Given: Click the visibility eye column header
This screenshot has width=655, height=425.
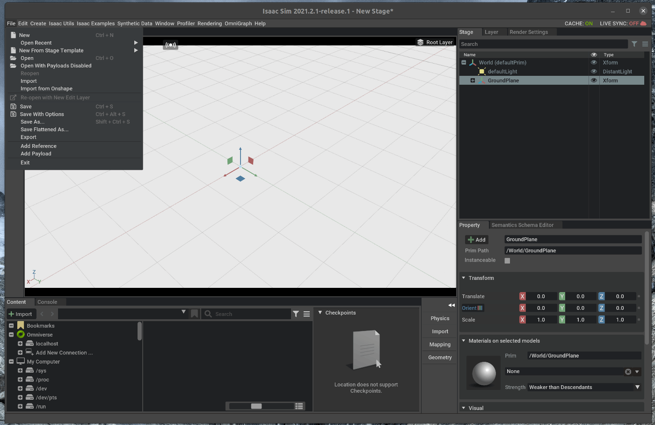Looking at the screenshot, I should click(594, 55).
